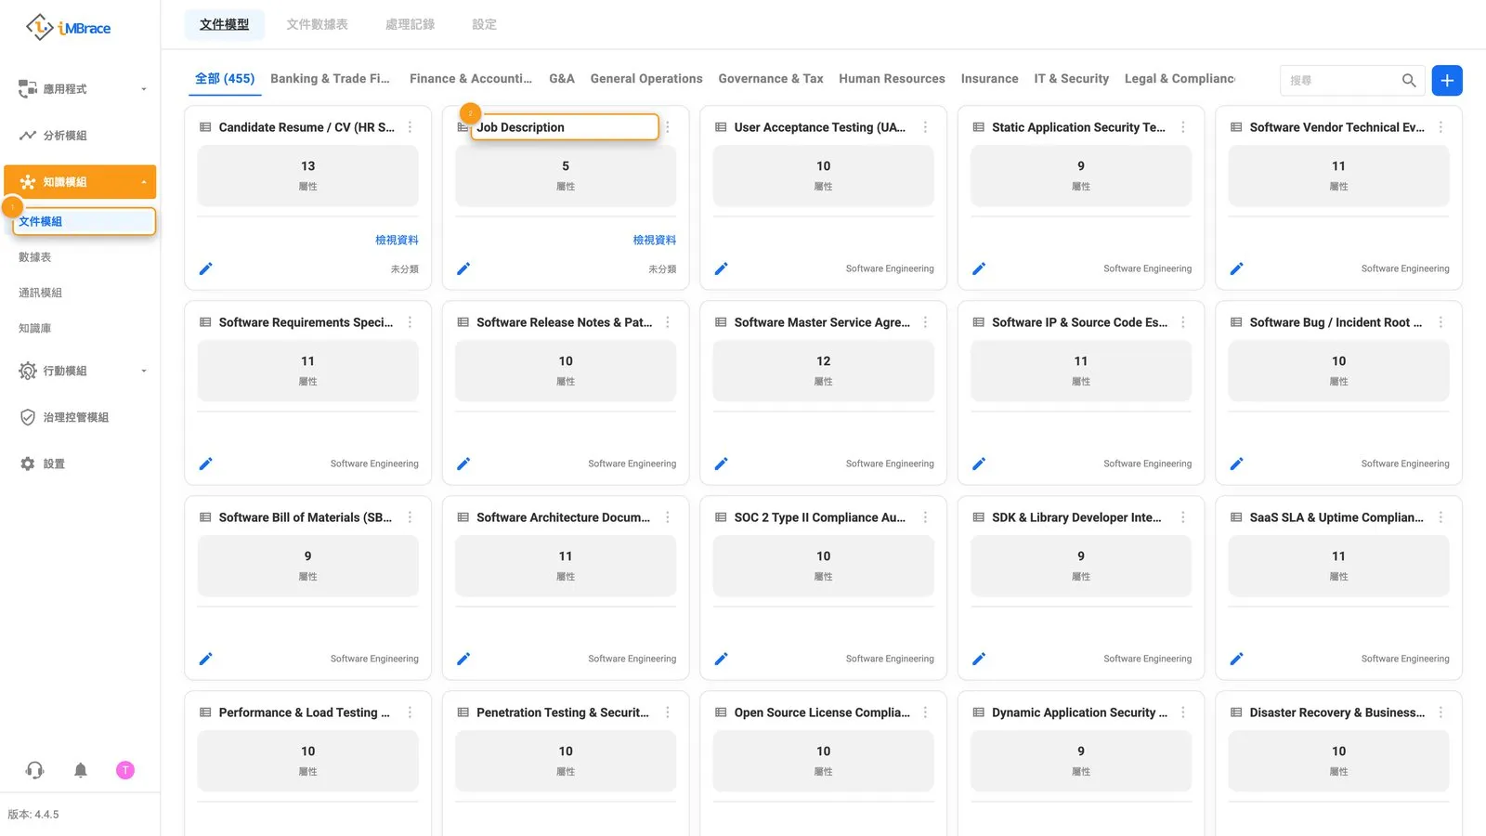1486x836 pixels.
Task: Filter by IT & Security category
Action: click(1071, 79)
